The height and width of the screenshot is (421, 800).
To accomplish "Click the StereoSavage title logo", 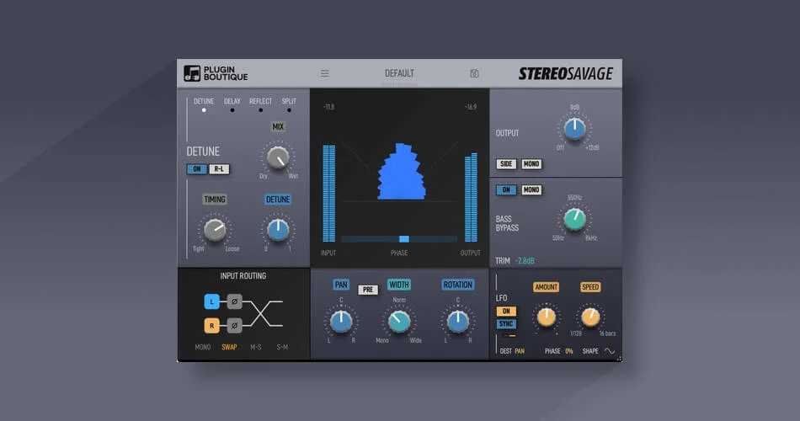I will [x=565, y=74].
